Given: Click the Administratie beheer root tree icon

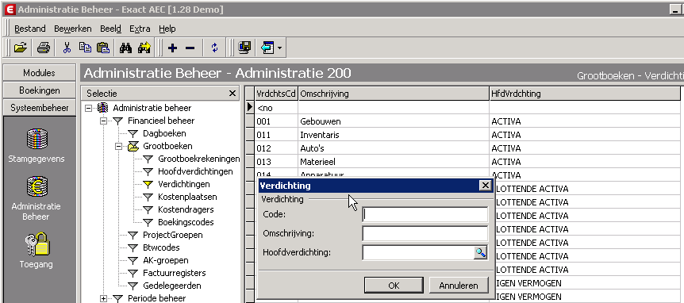Looking at the screenshot, I should [x=102, y=108].
